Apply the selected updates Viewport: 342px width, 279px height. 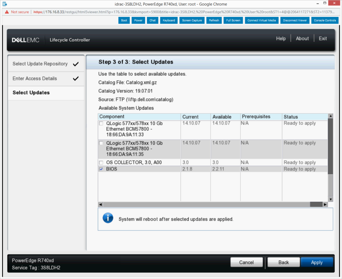[x=317, y=262]
